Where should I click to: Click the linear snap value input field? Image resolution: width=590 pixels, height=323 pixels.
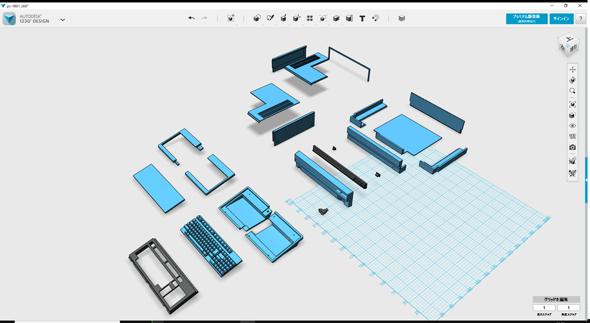(x=544, y=308)
